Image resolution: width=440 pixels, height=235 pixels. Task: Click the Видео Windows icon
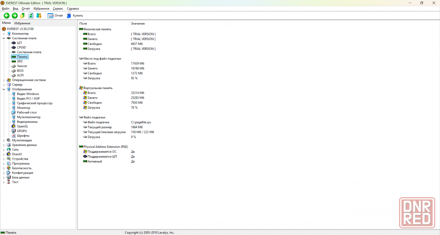(14, 94)
